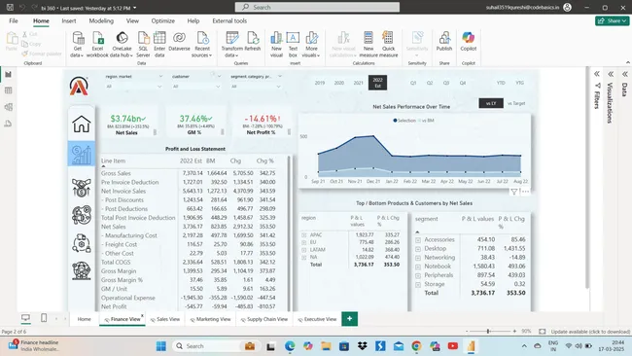
Task: Open More visuals gallery
Action: [x=311, y=45]
